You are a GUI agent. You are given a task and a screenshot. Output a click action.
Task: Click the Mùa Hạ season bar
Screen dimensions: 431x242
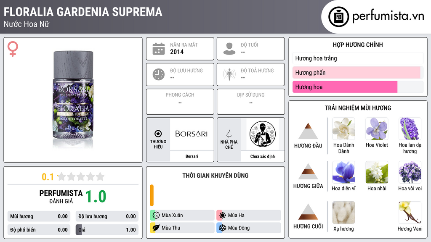tap(249, 215)
